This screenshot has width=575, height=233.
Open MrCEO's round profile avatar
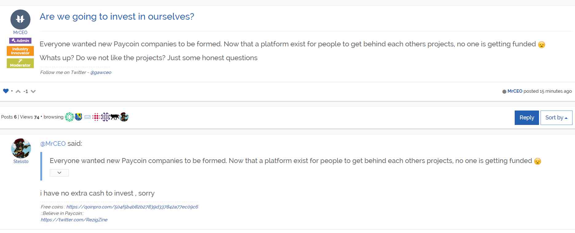(20, 19)
